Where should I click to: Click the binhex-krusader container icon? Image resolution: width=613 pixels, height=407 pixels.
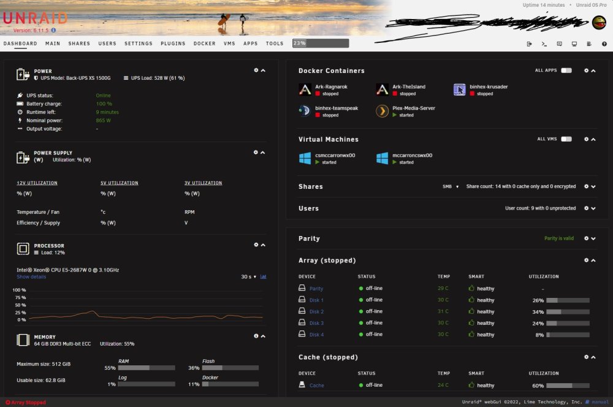(459, 89)
